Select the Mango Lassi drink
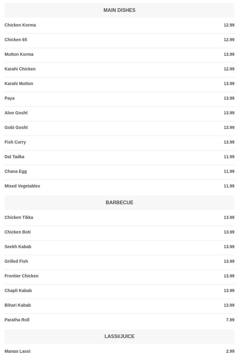 click(17, 351)
